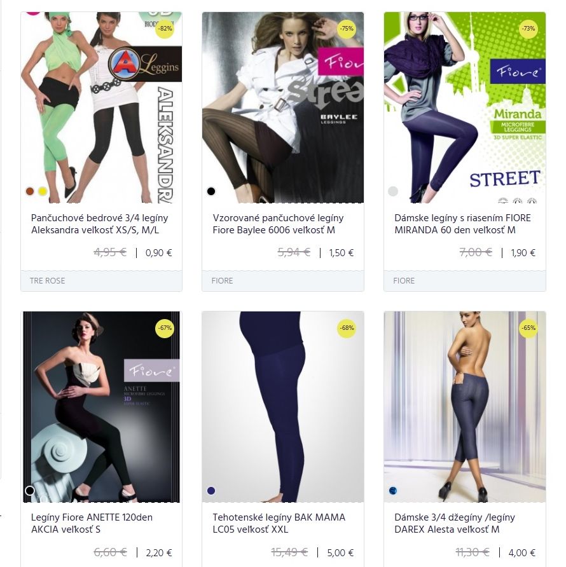
Task: Click the -82% discount badge on Aleksandra leggings
Action: (165, 29)
